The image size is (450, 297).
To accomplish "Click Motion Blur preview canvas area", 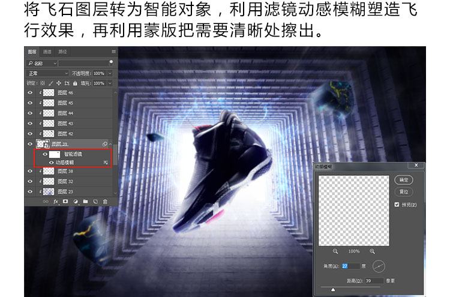I will click(354, 211).
